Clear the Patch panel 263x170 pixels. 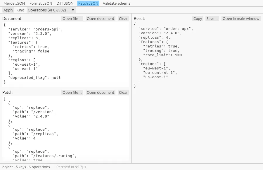[x=123, y=93]
